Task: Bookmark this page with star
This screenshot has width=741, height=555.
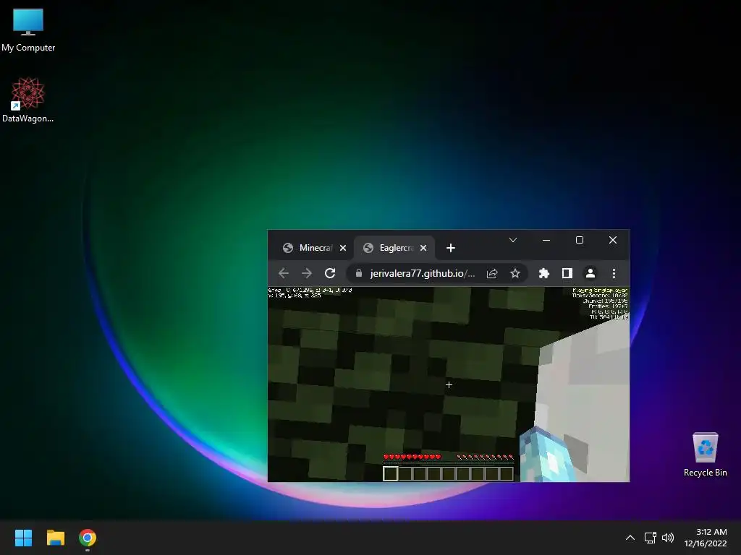Action: tap(515, 273)
